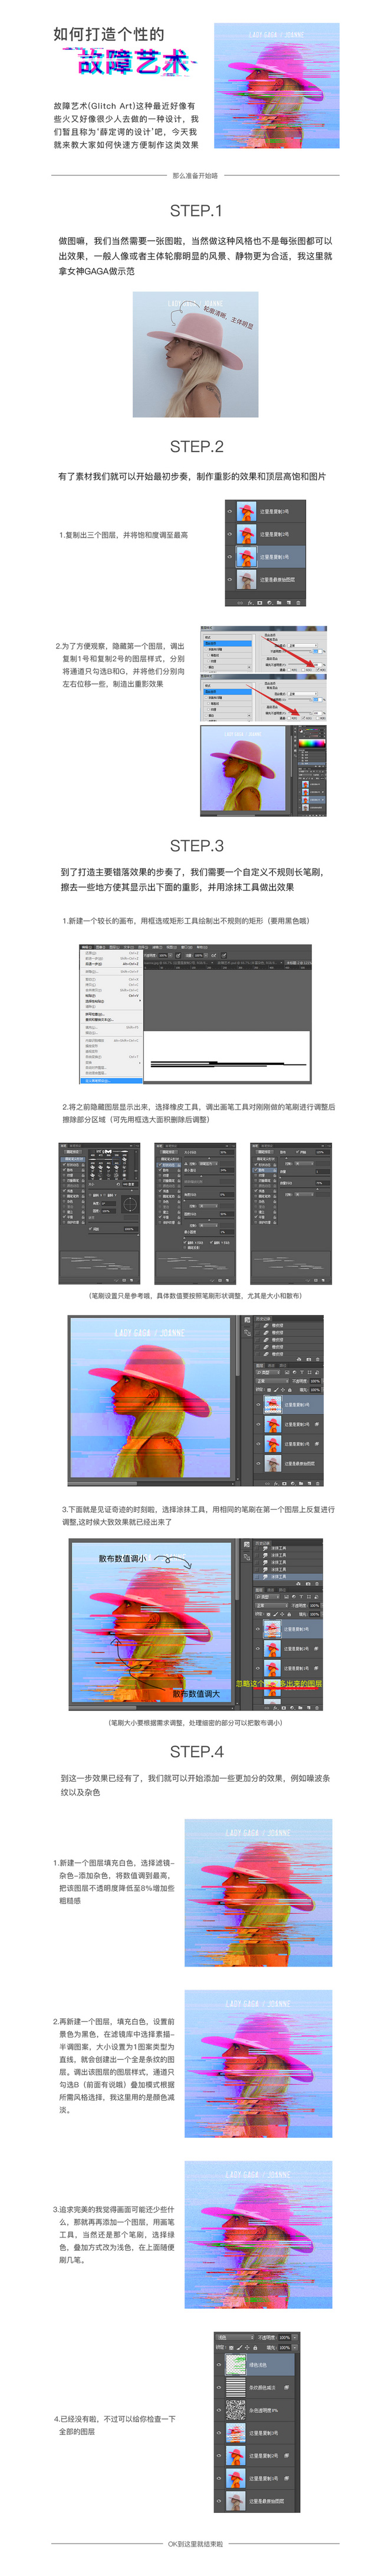This screenshot has height=2576, width=388.
Task: Hide 这里是复制3号 in seven-layer panel
Action: pos(219,2433)
